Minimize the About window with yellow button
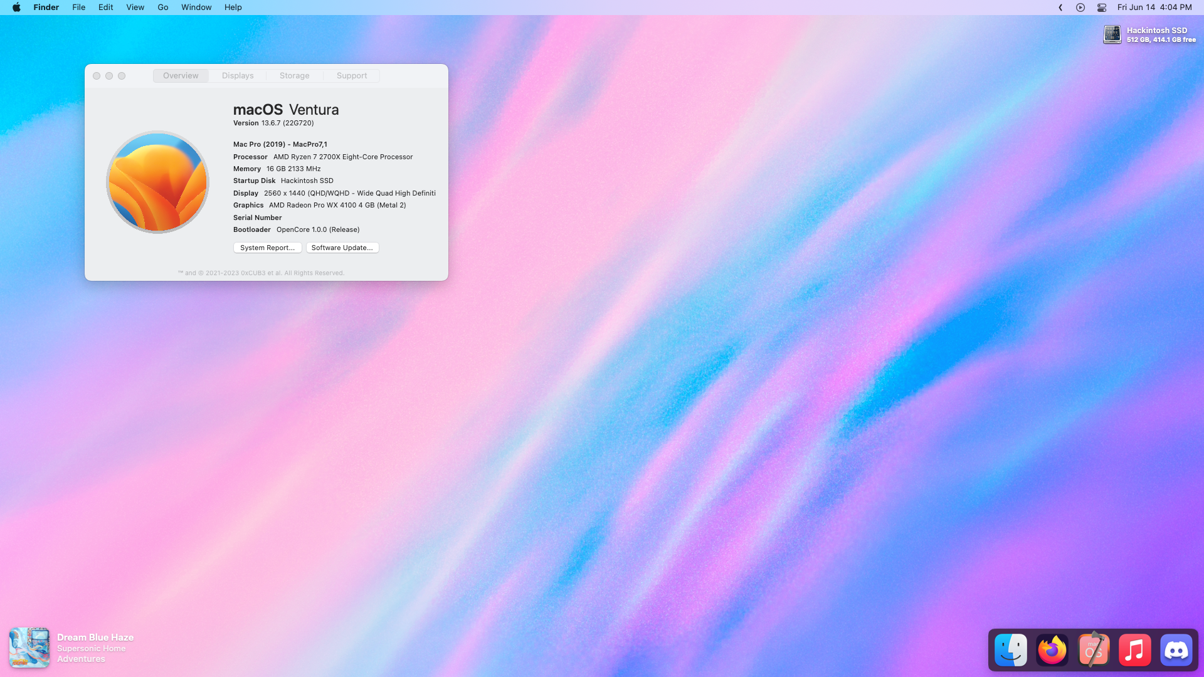 tap(109, 76)
